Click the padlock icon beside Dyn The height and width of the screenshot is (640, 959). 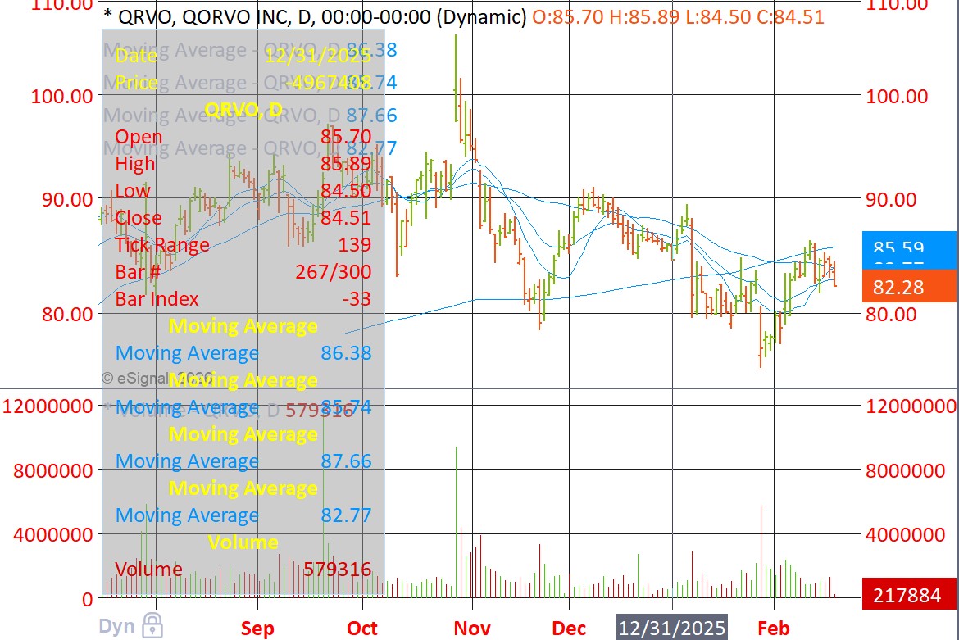pos(152,625)
